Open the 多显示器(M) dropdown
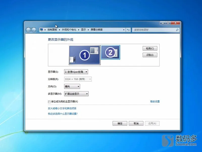 pos(76,94)
